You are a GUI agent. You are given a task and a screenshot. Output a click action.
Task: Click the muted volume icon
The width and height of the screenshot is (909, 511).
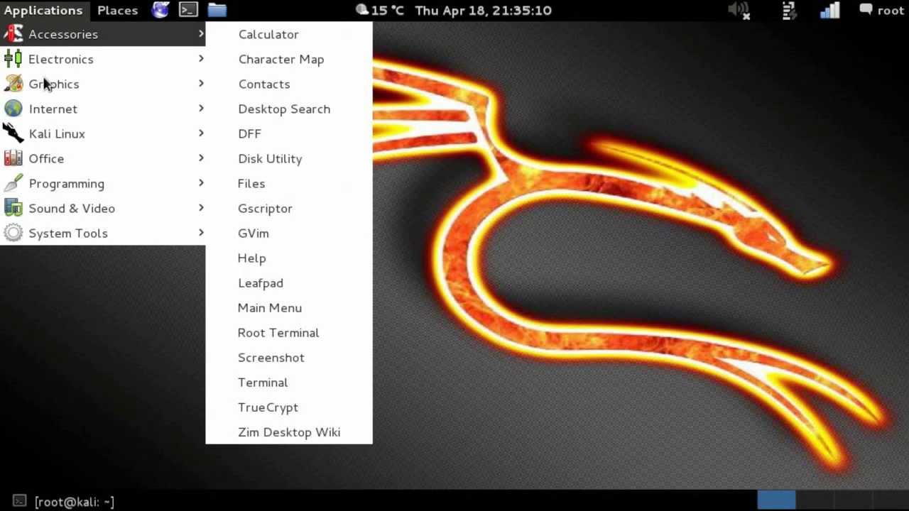pos(739,10)
